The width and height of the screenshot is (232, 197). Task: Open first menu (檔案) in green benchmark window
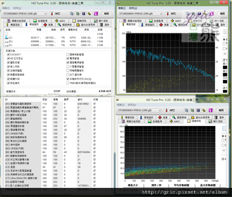122,8
